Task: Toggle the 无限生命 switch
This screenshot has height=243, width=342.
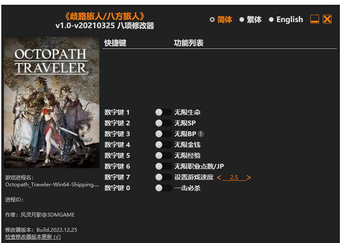Action: pyautogui.click(x=164, y=112)
